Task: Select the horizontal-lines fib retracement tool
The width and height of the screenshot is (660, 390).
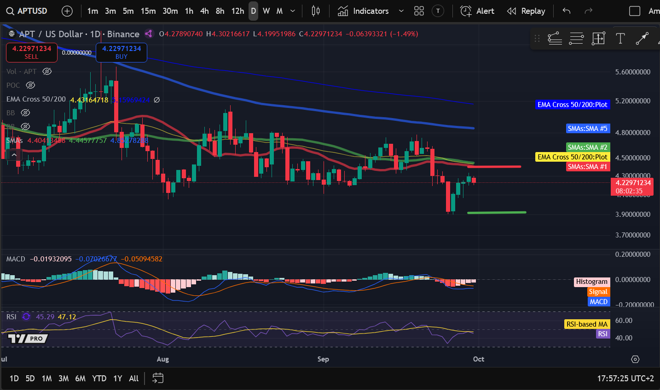Action: click(x=576, y=39)
